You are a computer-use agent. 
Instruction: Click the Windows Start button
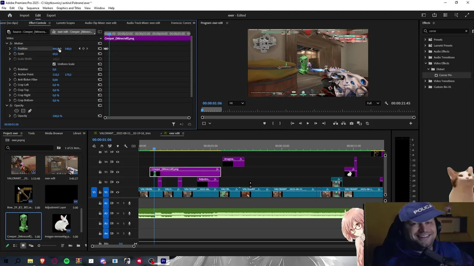(6, 261)
